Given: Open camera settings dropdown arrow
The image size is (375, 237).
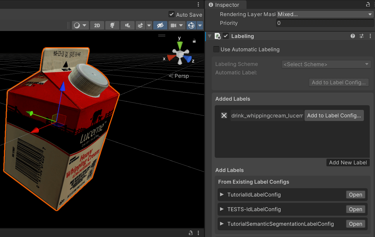Looking at the screenshot, I should [x=181, y=25].
